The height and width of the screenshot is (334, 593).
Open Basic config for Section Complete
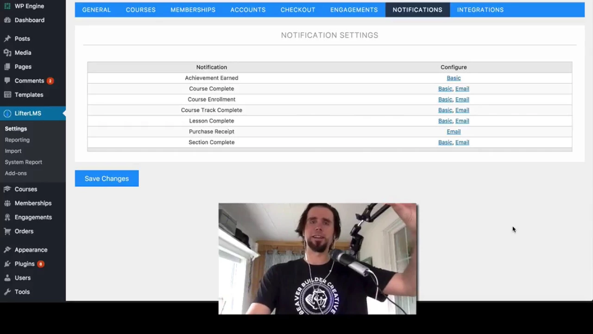[445, 142]
